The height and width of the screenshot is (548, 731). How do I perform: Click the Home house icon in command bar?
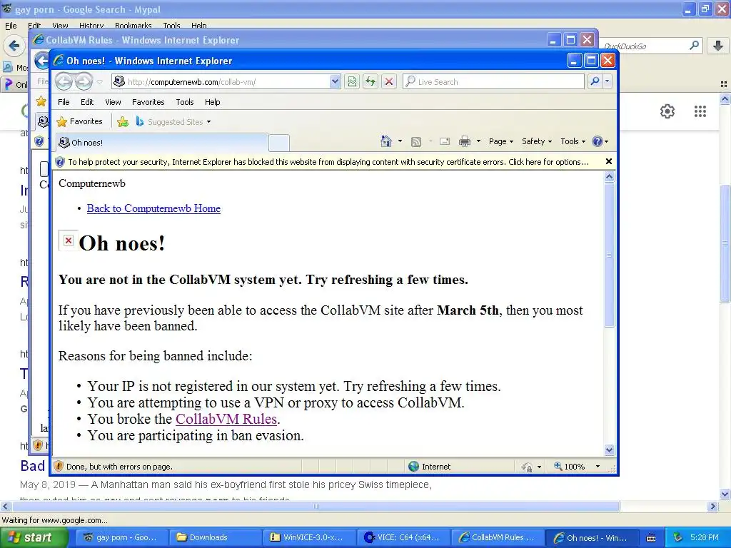coord(386,141)
